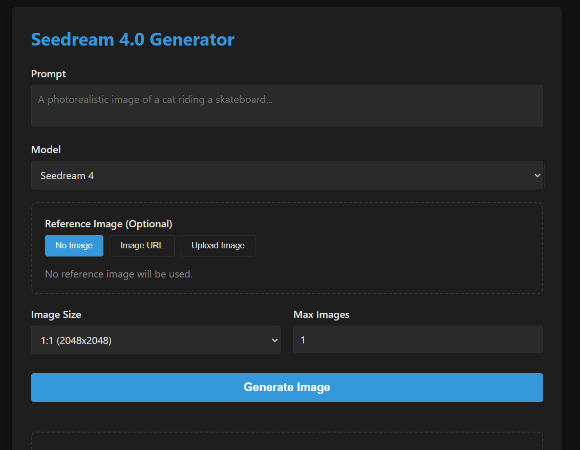Click the Seedream 4.0 Generator heading

(x=133, y=39)
